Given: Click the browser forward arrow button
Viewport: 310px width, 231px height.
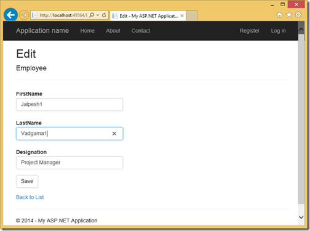Looking at the screenshot, I should click(x=24, y=15).
